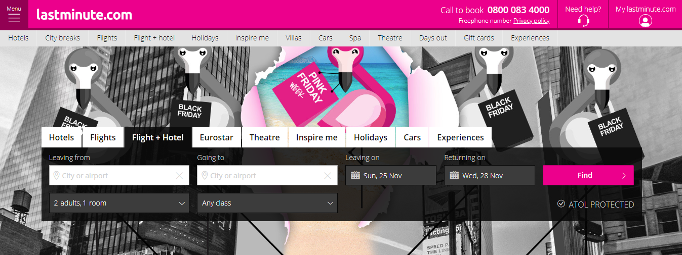Screen dimensions: 682x255
Task: Clear the Leaving from field with X
Action: tap(179, 176)
